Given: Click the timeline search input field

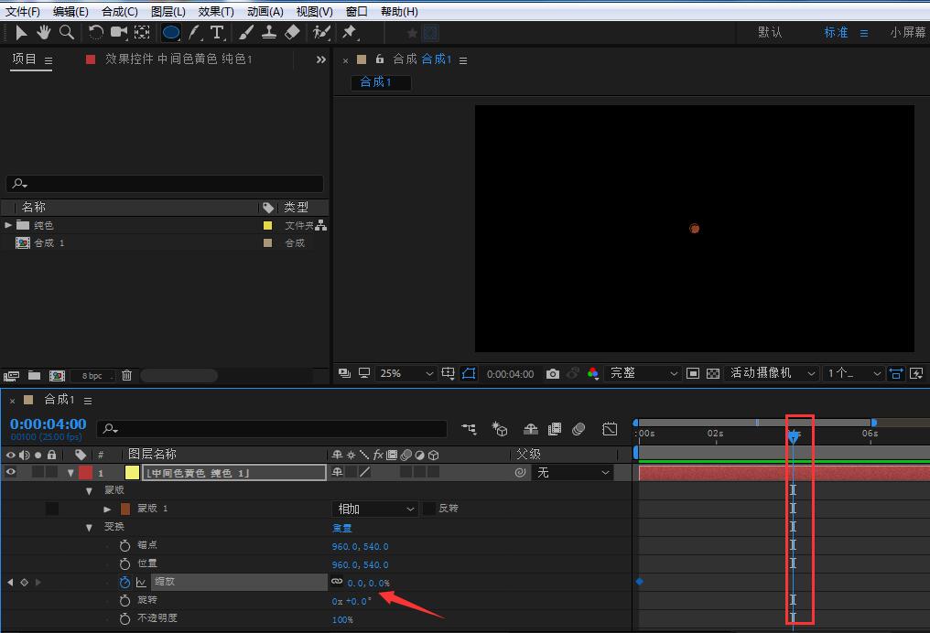Looking at the screenshot, I should 275,428.
